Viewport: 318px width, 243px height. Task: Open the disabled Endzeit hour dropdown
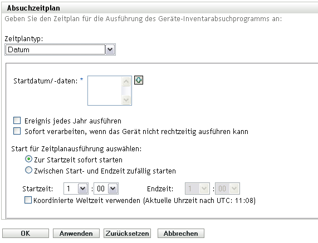pyautogui.click(x=197, y=189)
